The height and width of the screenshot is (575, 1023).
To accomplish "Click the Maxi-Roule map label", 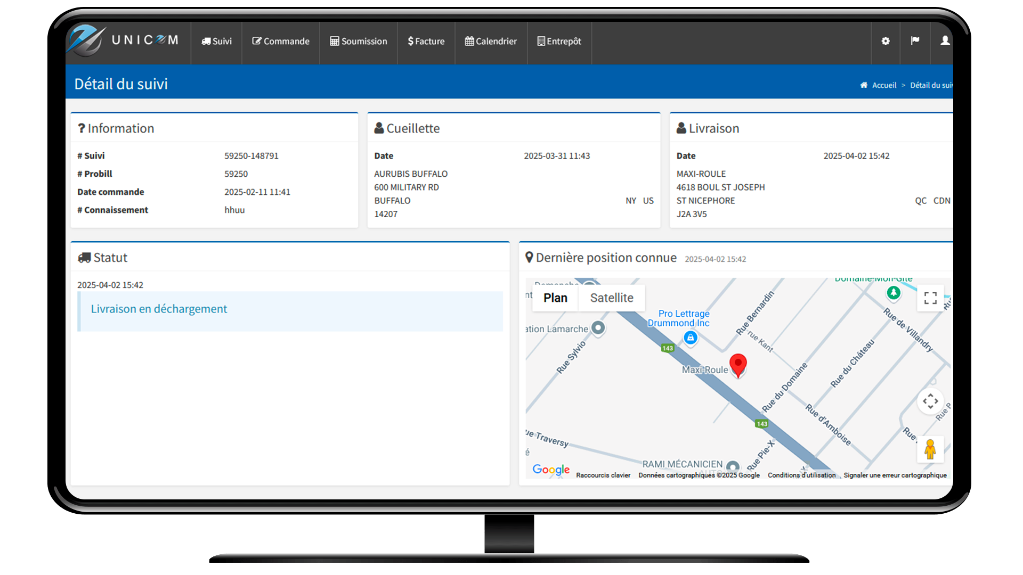I will [705, 370].
